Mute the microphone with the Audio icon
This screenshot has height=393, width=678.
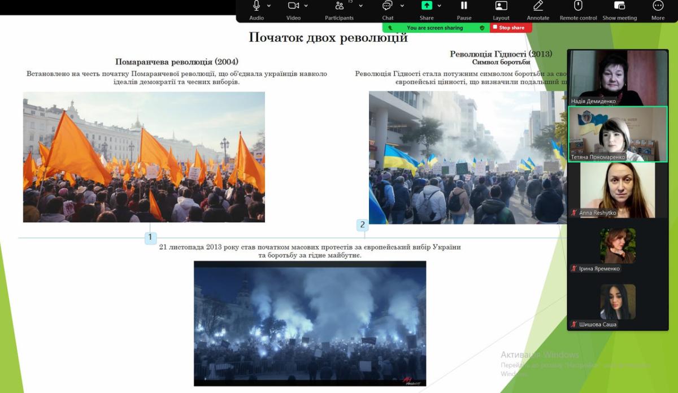pos(257,6)
